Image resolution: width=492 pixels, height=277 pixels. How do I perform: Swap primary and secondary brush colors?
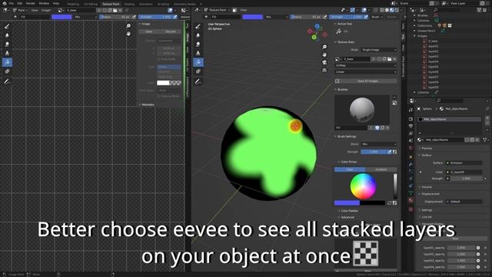390,203
